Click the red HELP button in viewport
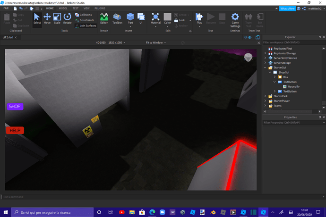Viewport: 326px width, 217px height. (15, 130)
